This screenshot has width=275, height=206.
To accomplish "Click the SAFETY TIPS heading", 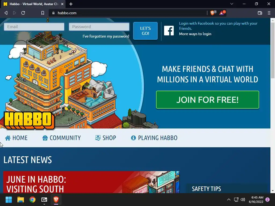I will (x=206, y=189).
